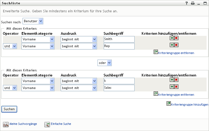Open Elementkategorie dropdown in the Sales row
This screenshot has width=209, height=131.
38,88
